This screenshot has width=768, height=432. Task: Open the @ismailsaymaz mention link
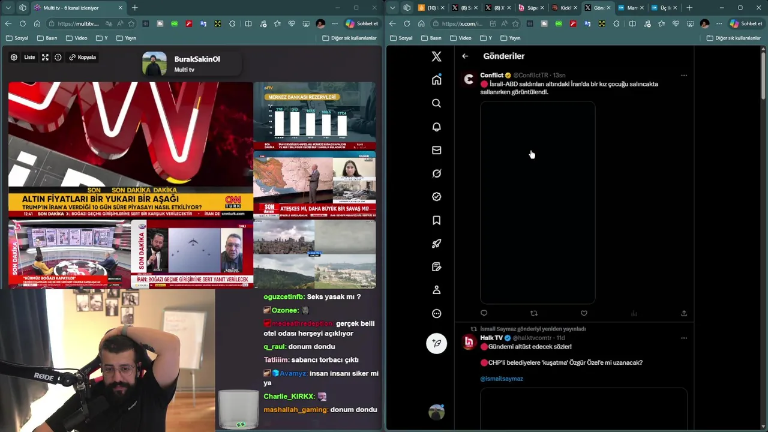click(x=502, y=379)
